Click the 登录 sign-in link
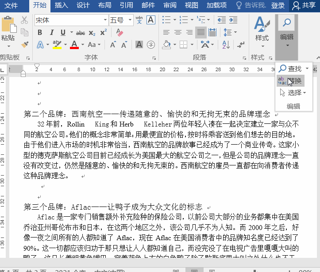 (278, 5)
